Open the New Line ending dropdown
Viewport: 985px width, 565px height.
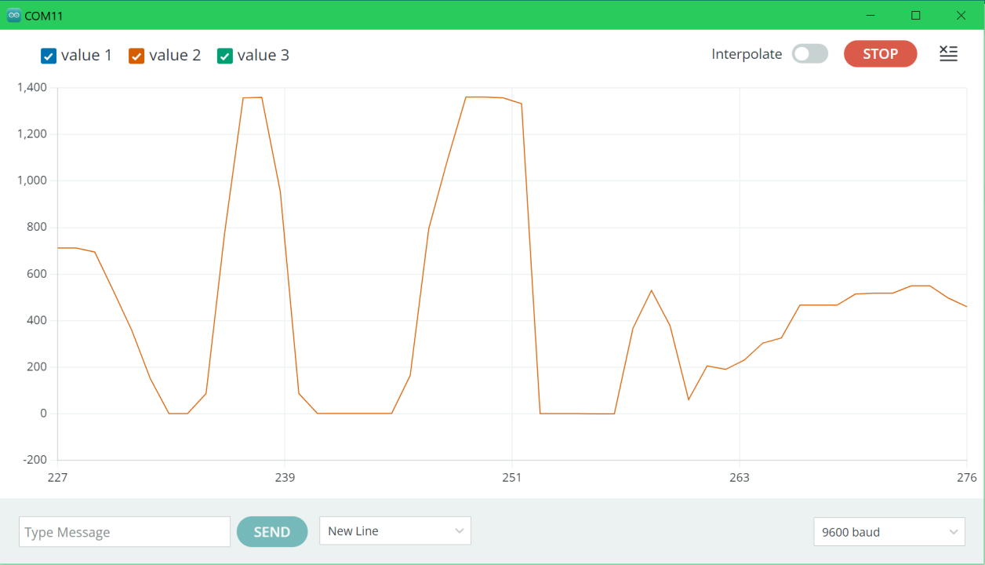[394, 531]
